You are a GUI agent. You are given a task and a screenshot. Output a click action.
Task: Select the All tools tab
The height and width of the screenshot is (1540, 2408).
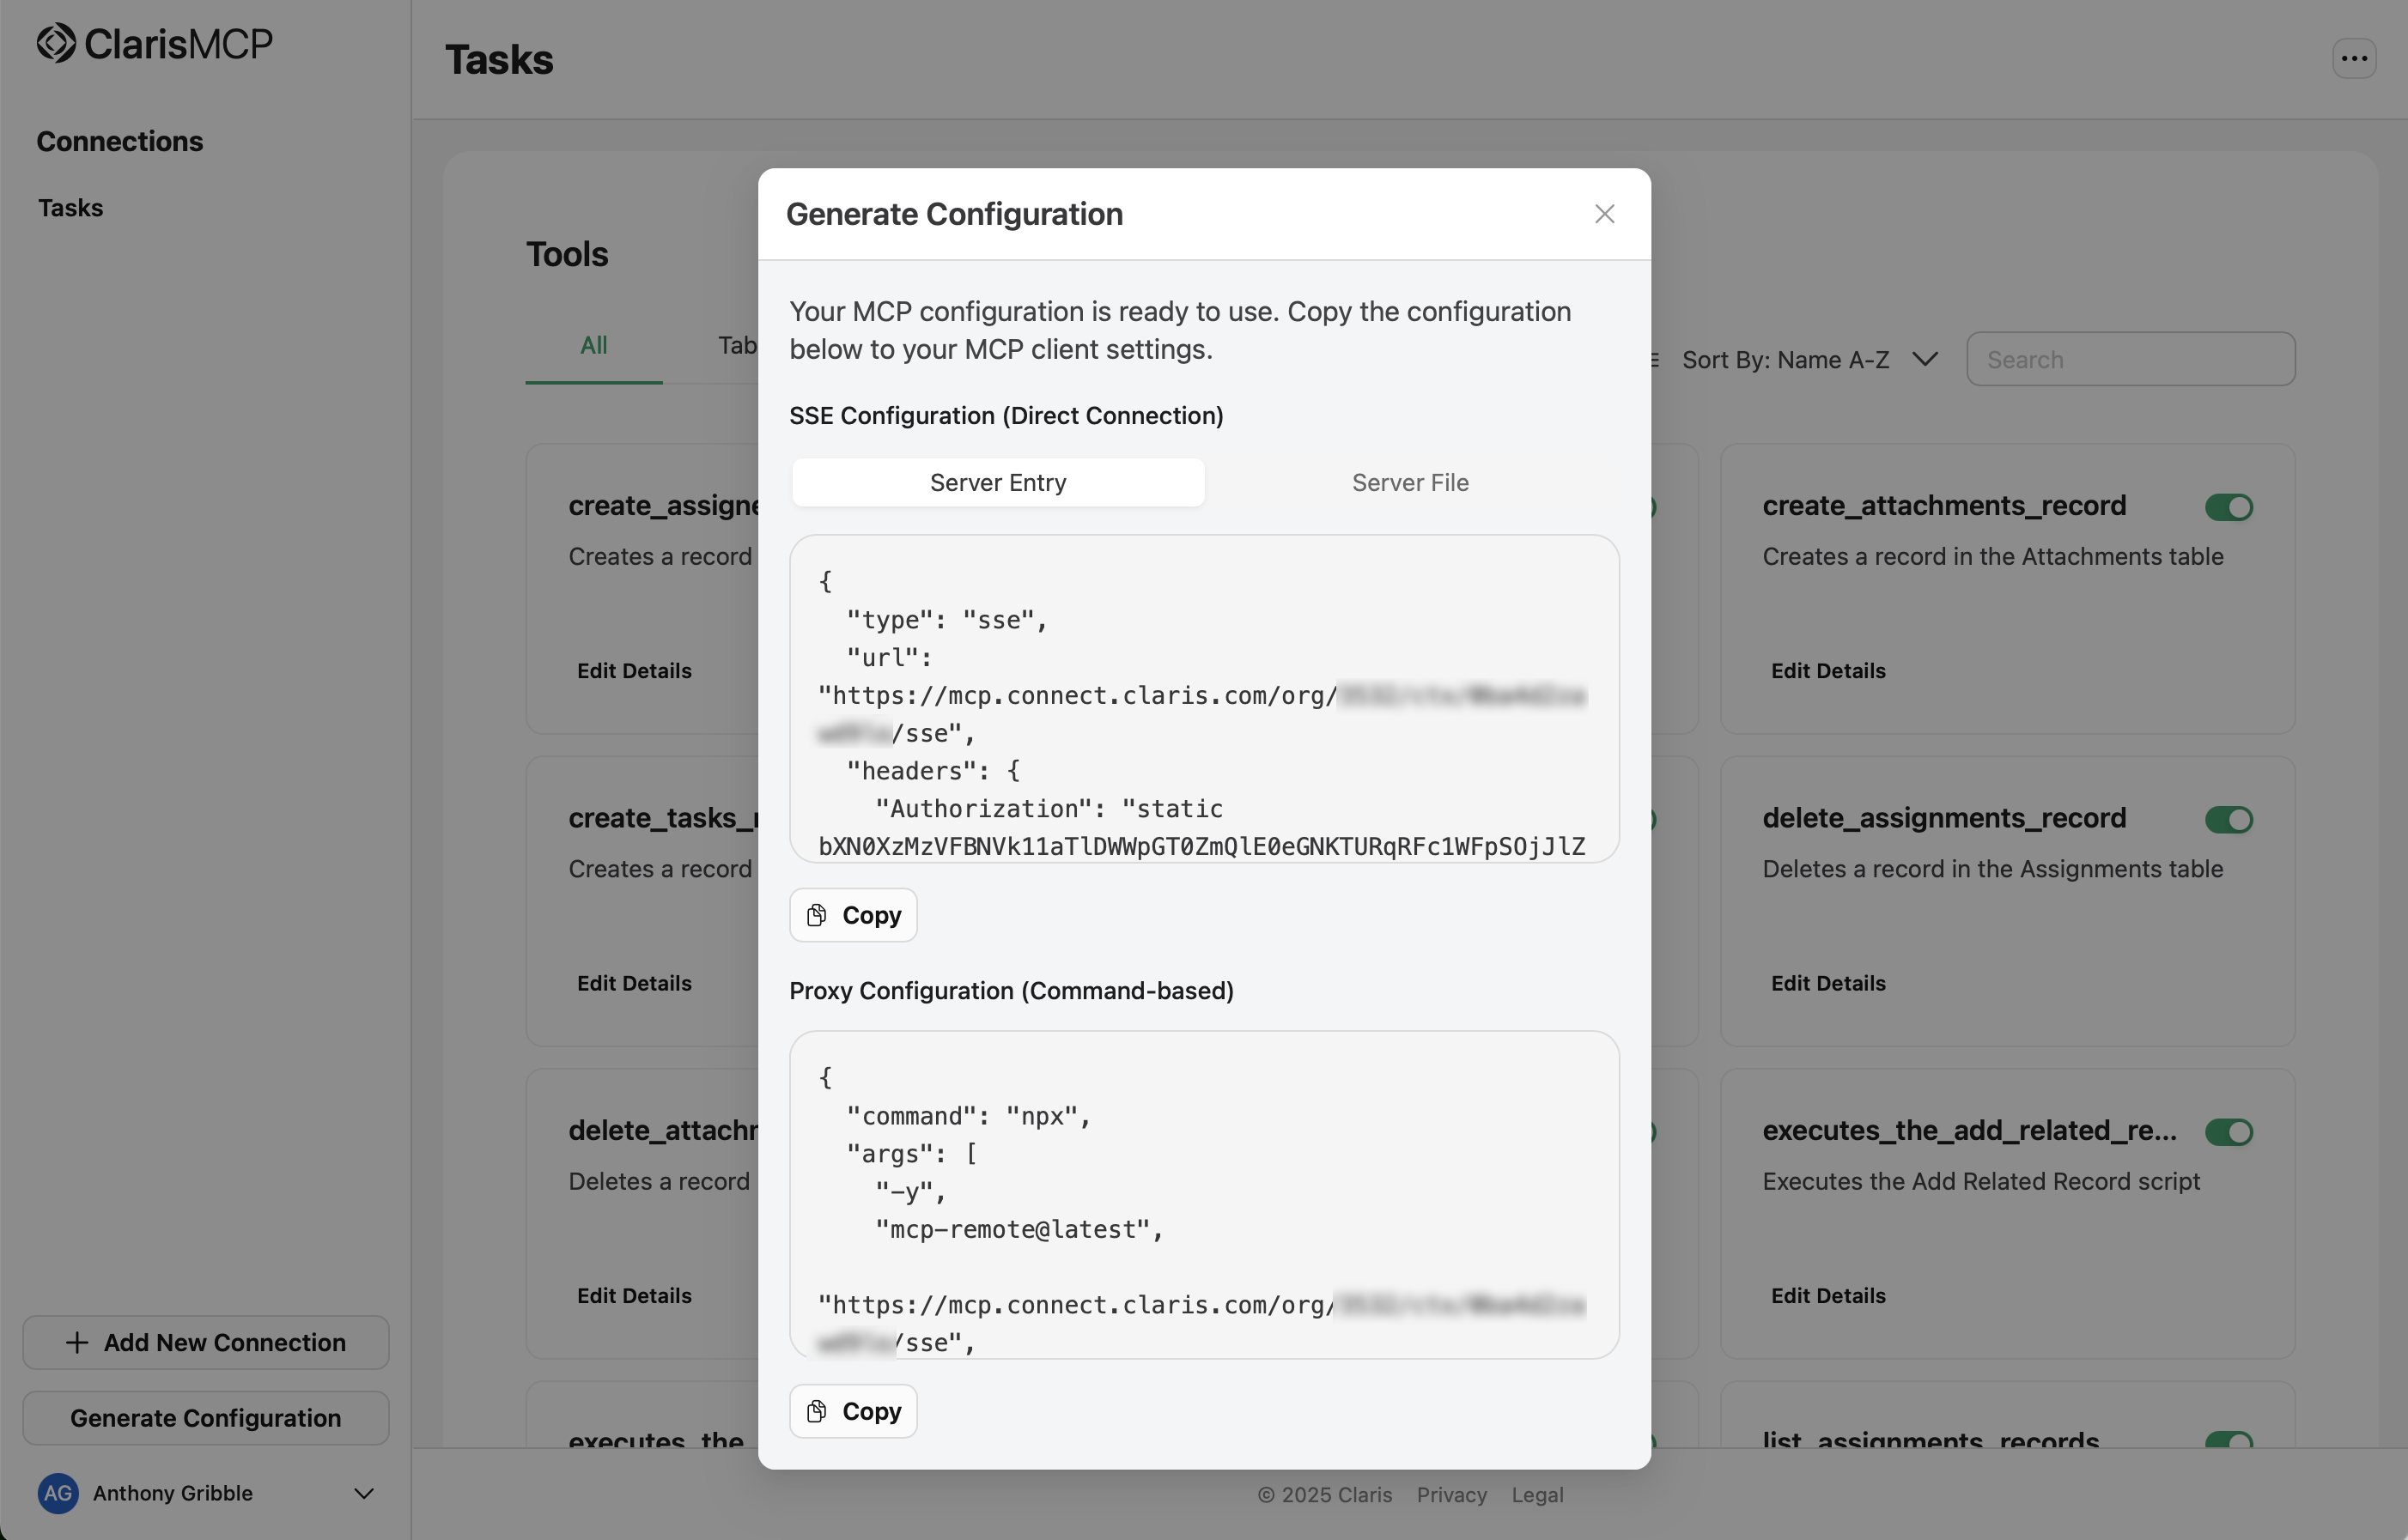(x=594, y=345)
